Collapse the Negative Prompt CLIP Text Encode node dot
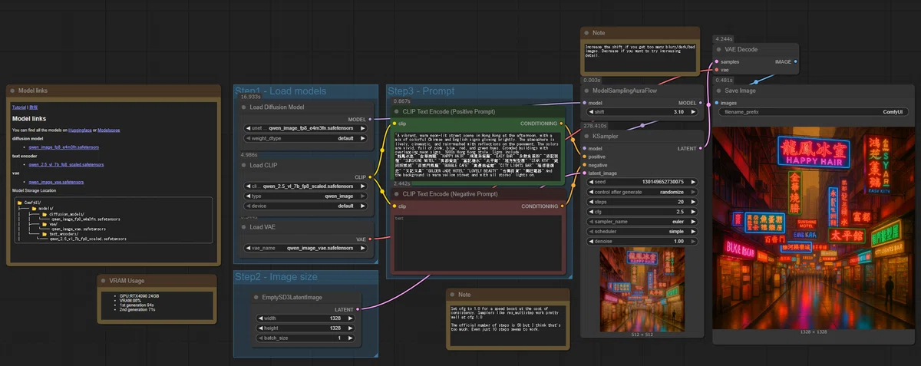Screen dimensions: 921x366 pos(395,194)
